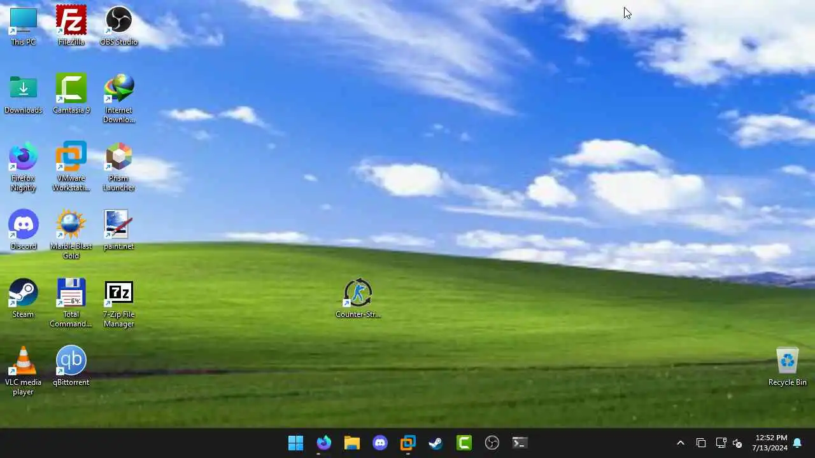The width and height of the screenshot is (815, 458).
Task: Switch to VMware Workstation in taskbar
Action: coord(407,443)
